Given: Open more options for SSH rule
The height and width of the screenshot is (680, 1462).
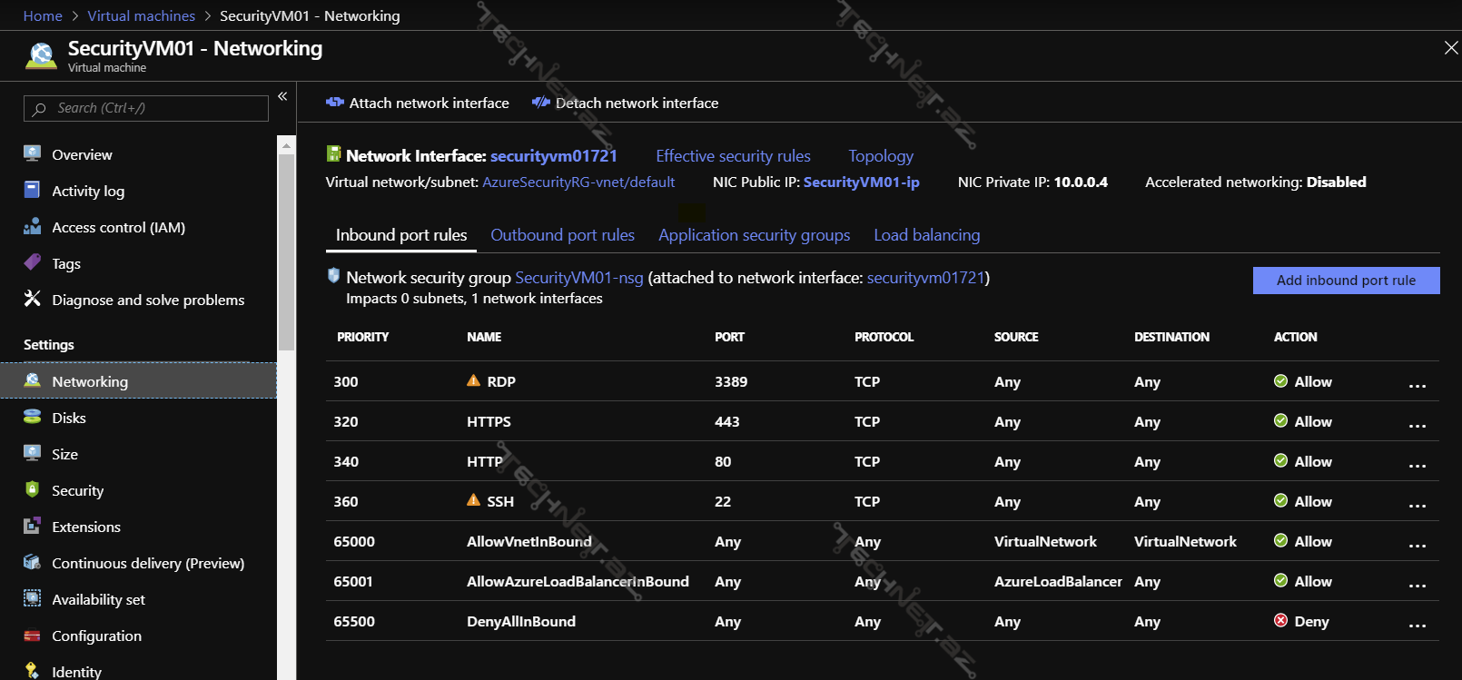Looking at the screenshot, I should (x=1417, y=504).
